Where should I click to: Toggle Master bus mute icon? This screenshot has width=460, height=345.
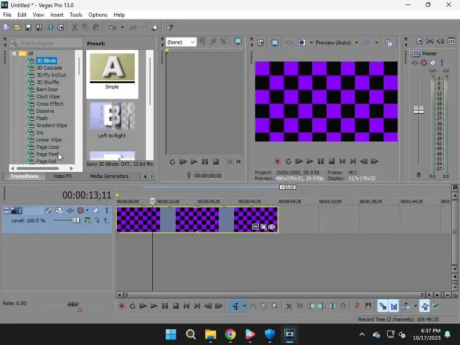click(x=433, y=62)
